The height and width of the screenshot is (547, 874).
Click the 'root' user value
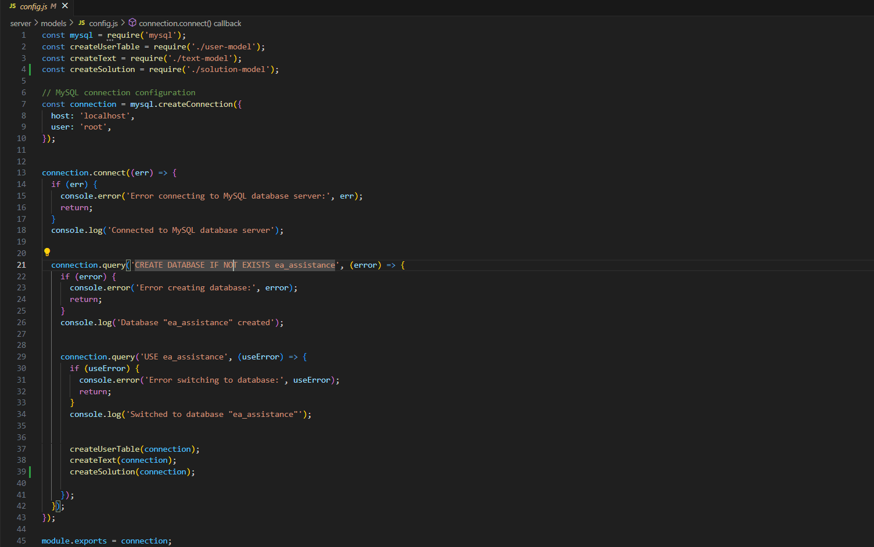click(93, 127)
